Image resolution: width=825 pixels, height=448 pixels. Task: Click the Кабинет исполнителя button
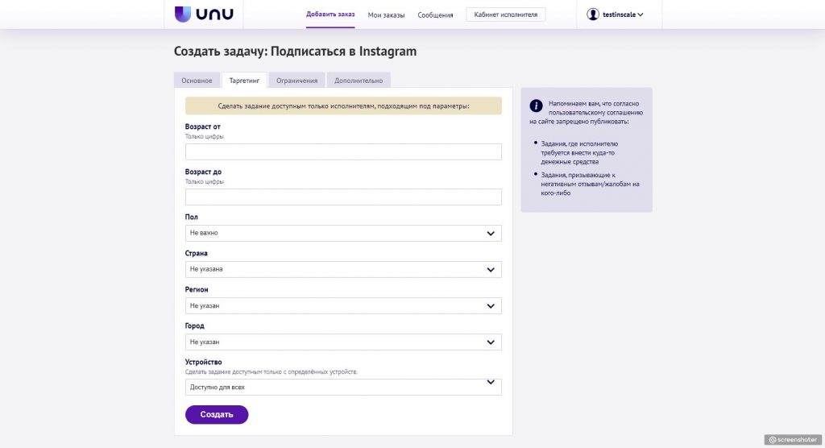pos(506,15)
